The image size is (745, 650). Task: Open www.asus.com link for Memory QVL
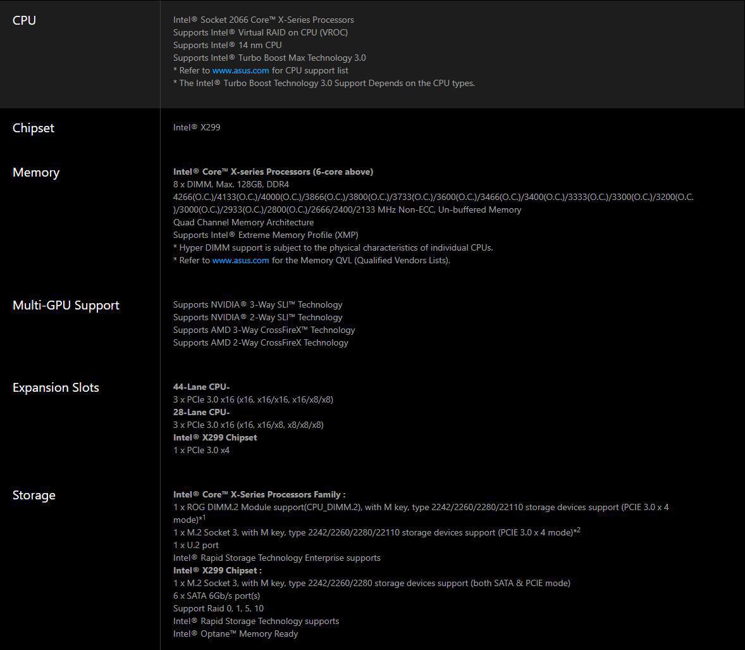pyautogui.click(x=240, y=260)
